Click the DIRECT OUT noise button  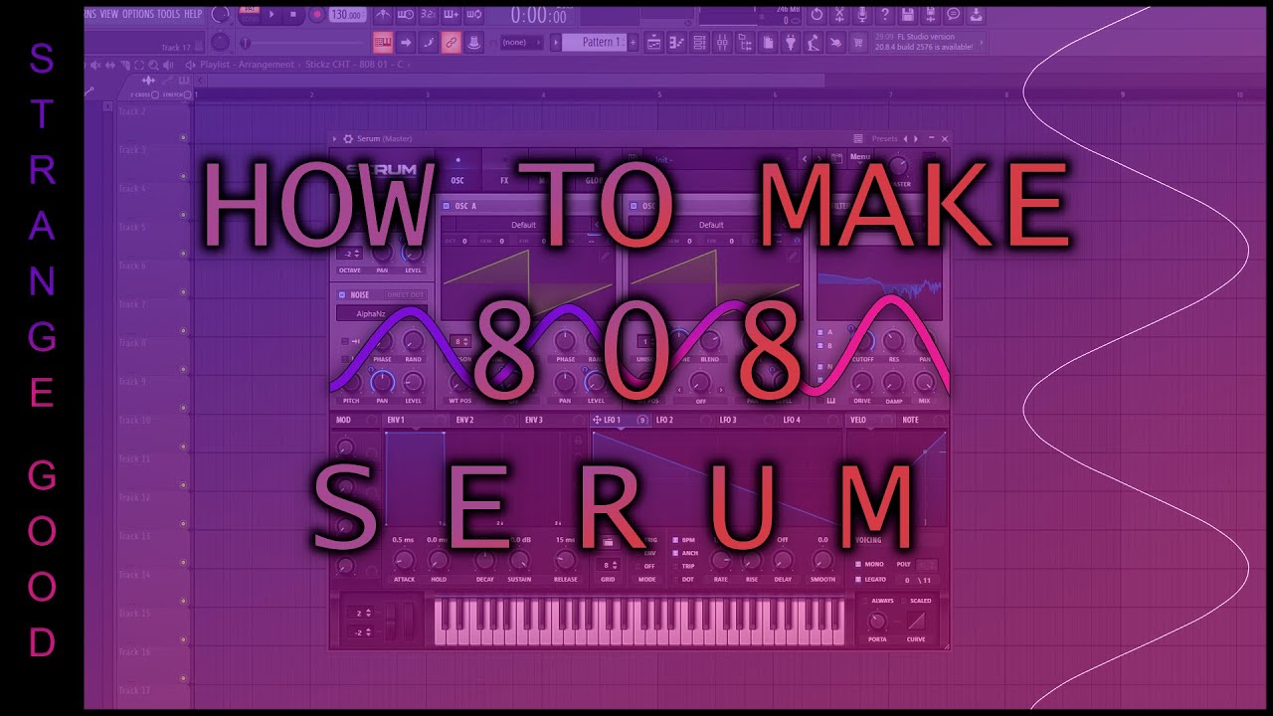406,294
